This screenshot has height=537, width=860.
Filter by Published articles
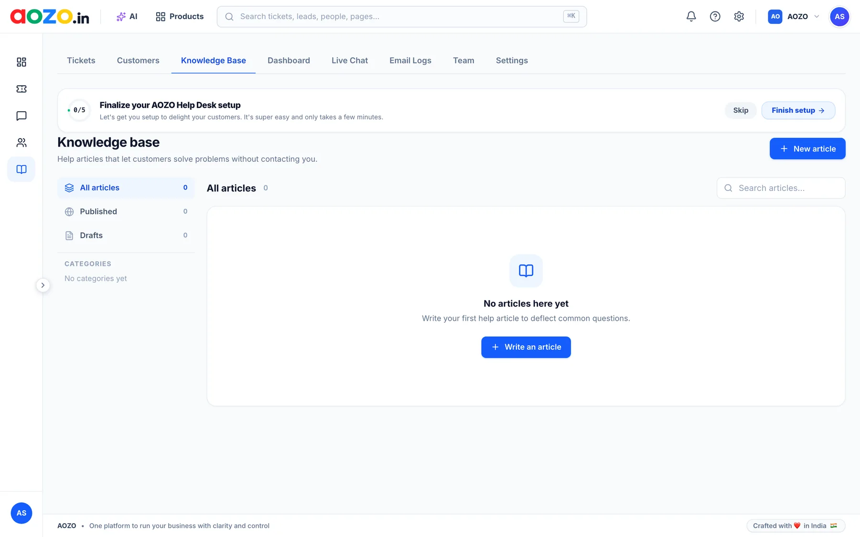tap(126, 211)
